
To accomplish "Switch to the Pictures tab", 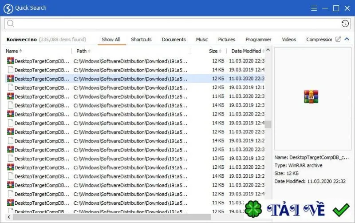I will coord(227,40).
